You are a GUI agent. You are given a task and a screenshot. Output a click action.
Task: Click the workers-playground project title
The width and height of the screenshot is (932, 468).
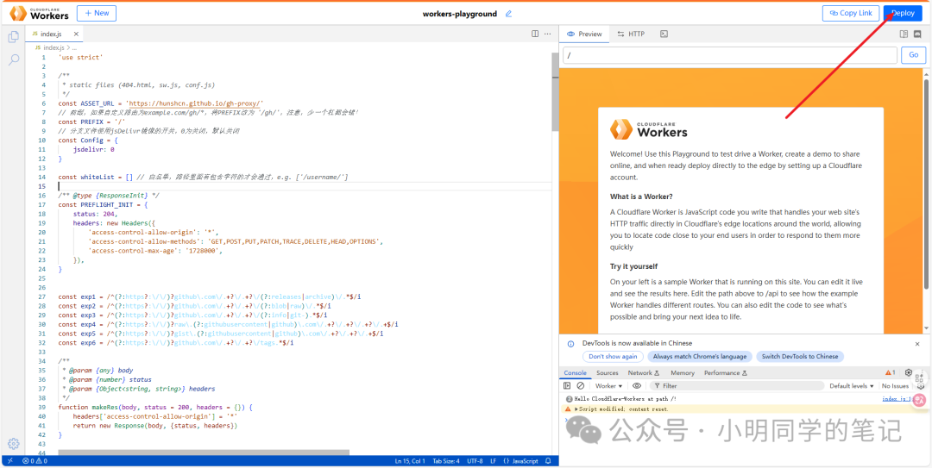459,14
